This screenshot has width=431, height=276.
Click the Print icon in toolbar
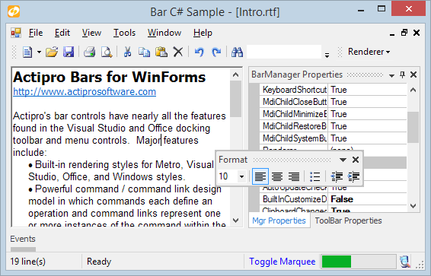coord(89,52)
